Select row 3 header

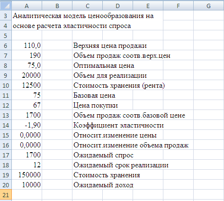coord(6,16)
